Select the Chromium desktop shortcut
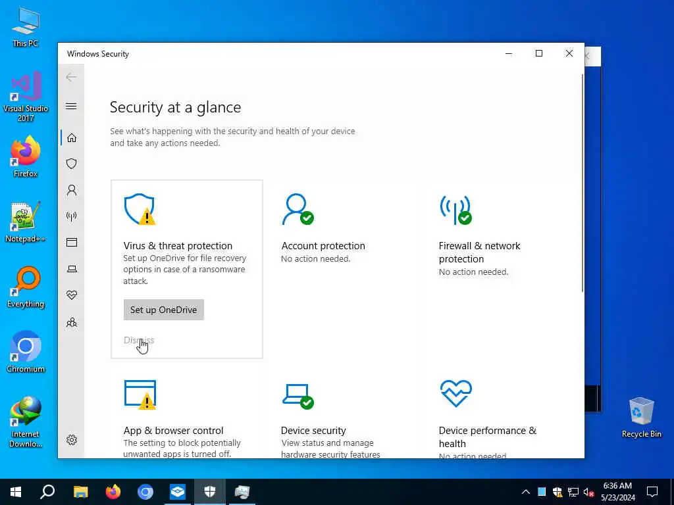 click(x=26, y=352)
